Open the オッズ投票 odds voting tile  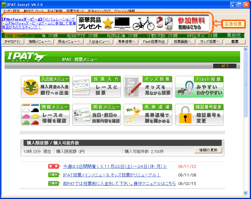pyautogui.click(x=148, y=87)
